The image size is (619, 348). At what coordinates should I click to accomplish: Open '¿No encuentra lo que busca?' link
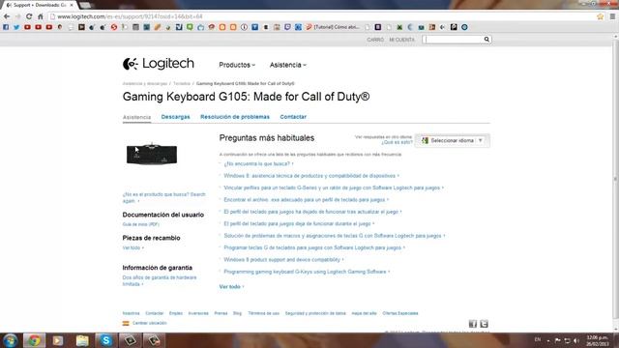(258, 163)
